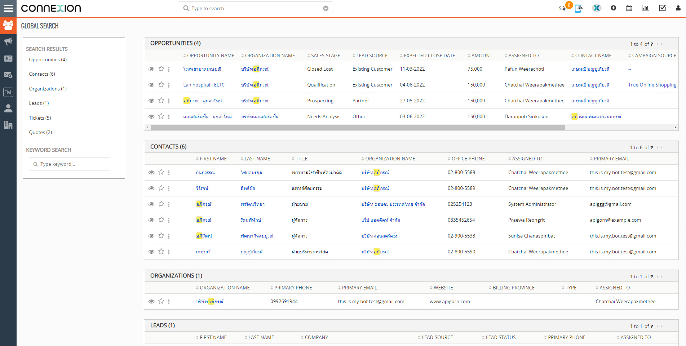Star the Lan hospital : EL10 opportunity
This screenshot has width=686, height=346.
pos(161,85)
